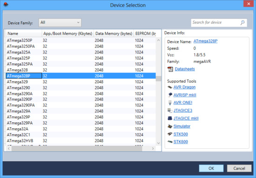Open the STK500 link
The width and height of the screenshot is (256, 178).
[181, 134]
